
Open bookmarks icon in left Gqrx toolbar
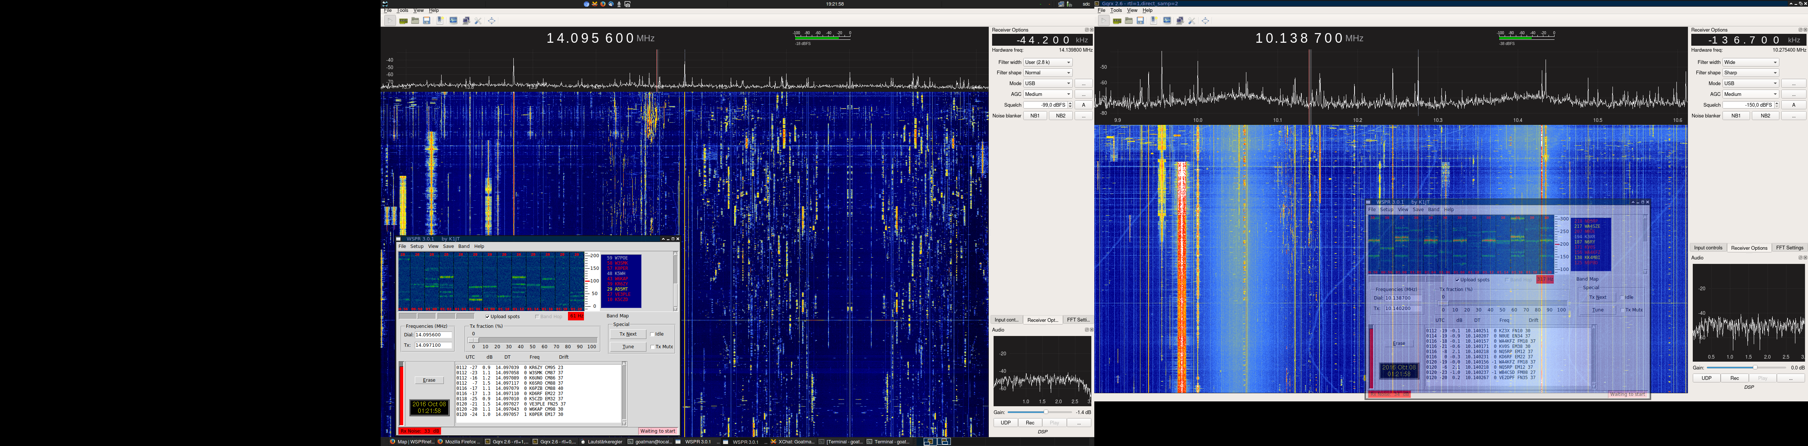440,20
